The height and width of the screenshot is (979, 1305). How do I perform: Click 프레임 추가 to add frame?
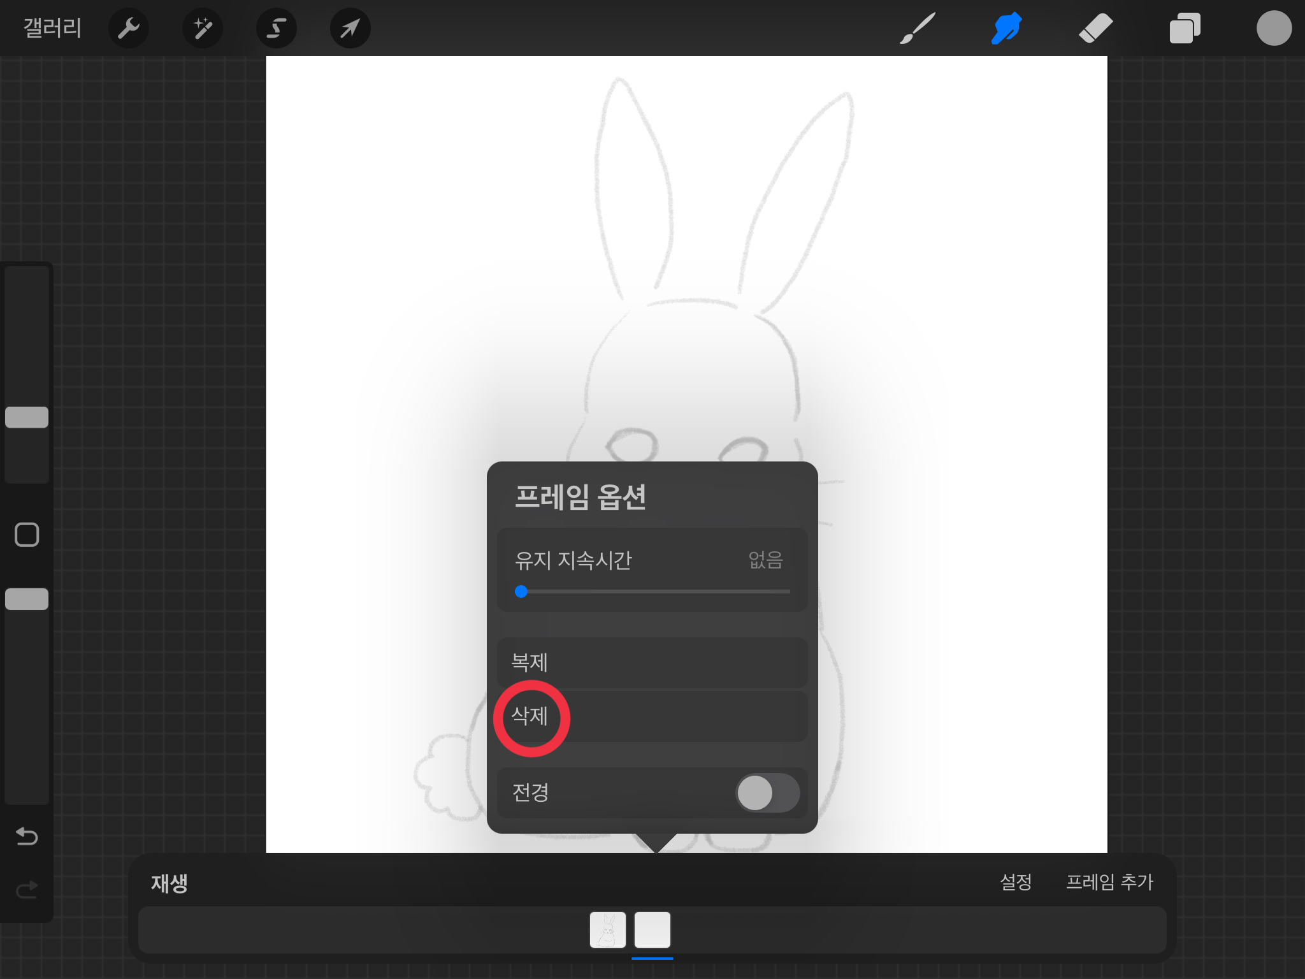(1109, 882)
